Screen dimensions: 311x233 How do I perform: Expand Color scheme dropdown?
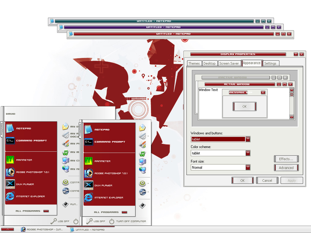(248, 153)
